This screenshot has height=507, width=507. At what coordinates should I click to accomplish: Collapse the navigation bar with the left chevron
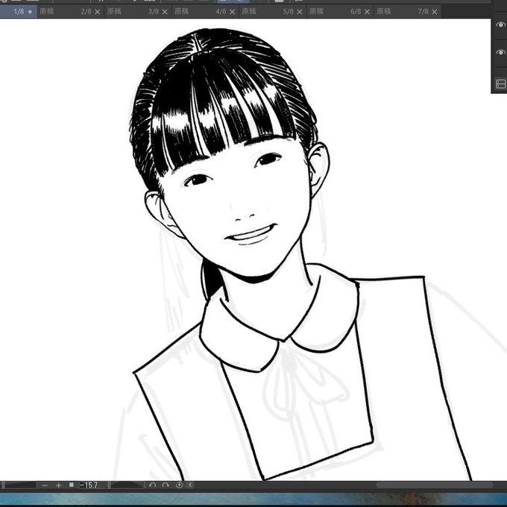[x=190, y=485]
